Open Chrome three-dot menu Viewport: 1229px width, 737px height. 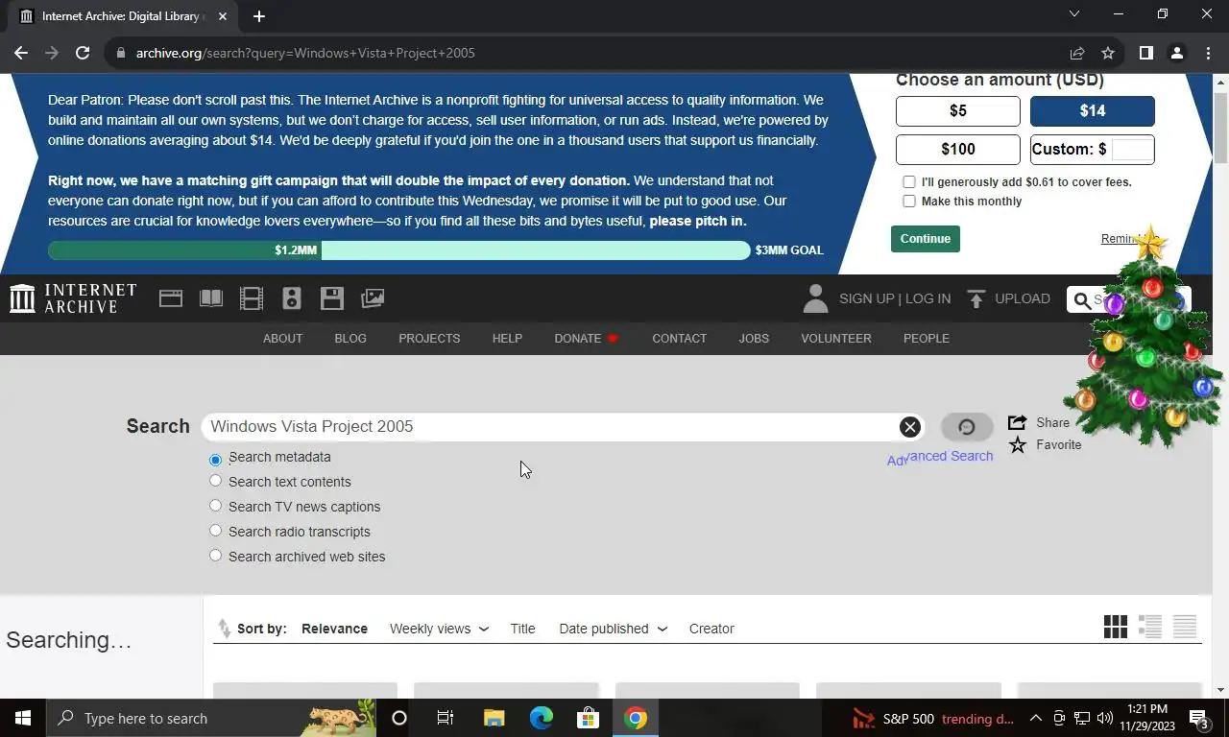[1208, 53]
